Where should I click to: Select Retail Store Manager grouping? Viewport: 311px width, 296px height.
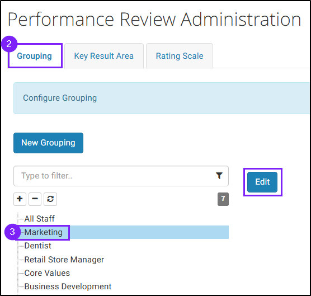click(x=64, y=260)
